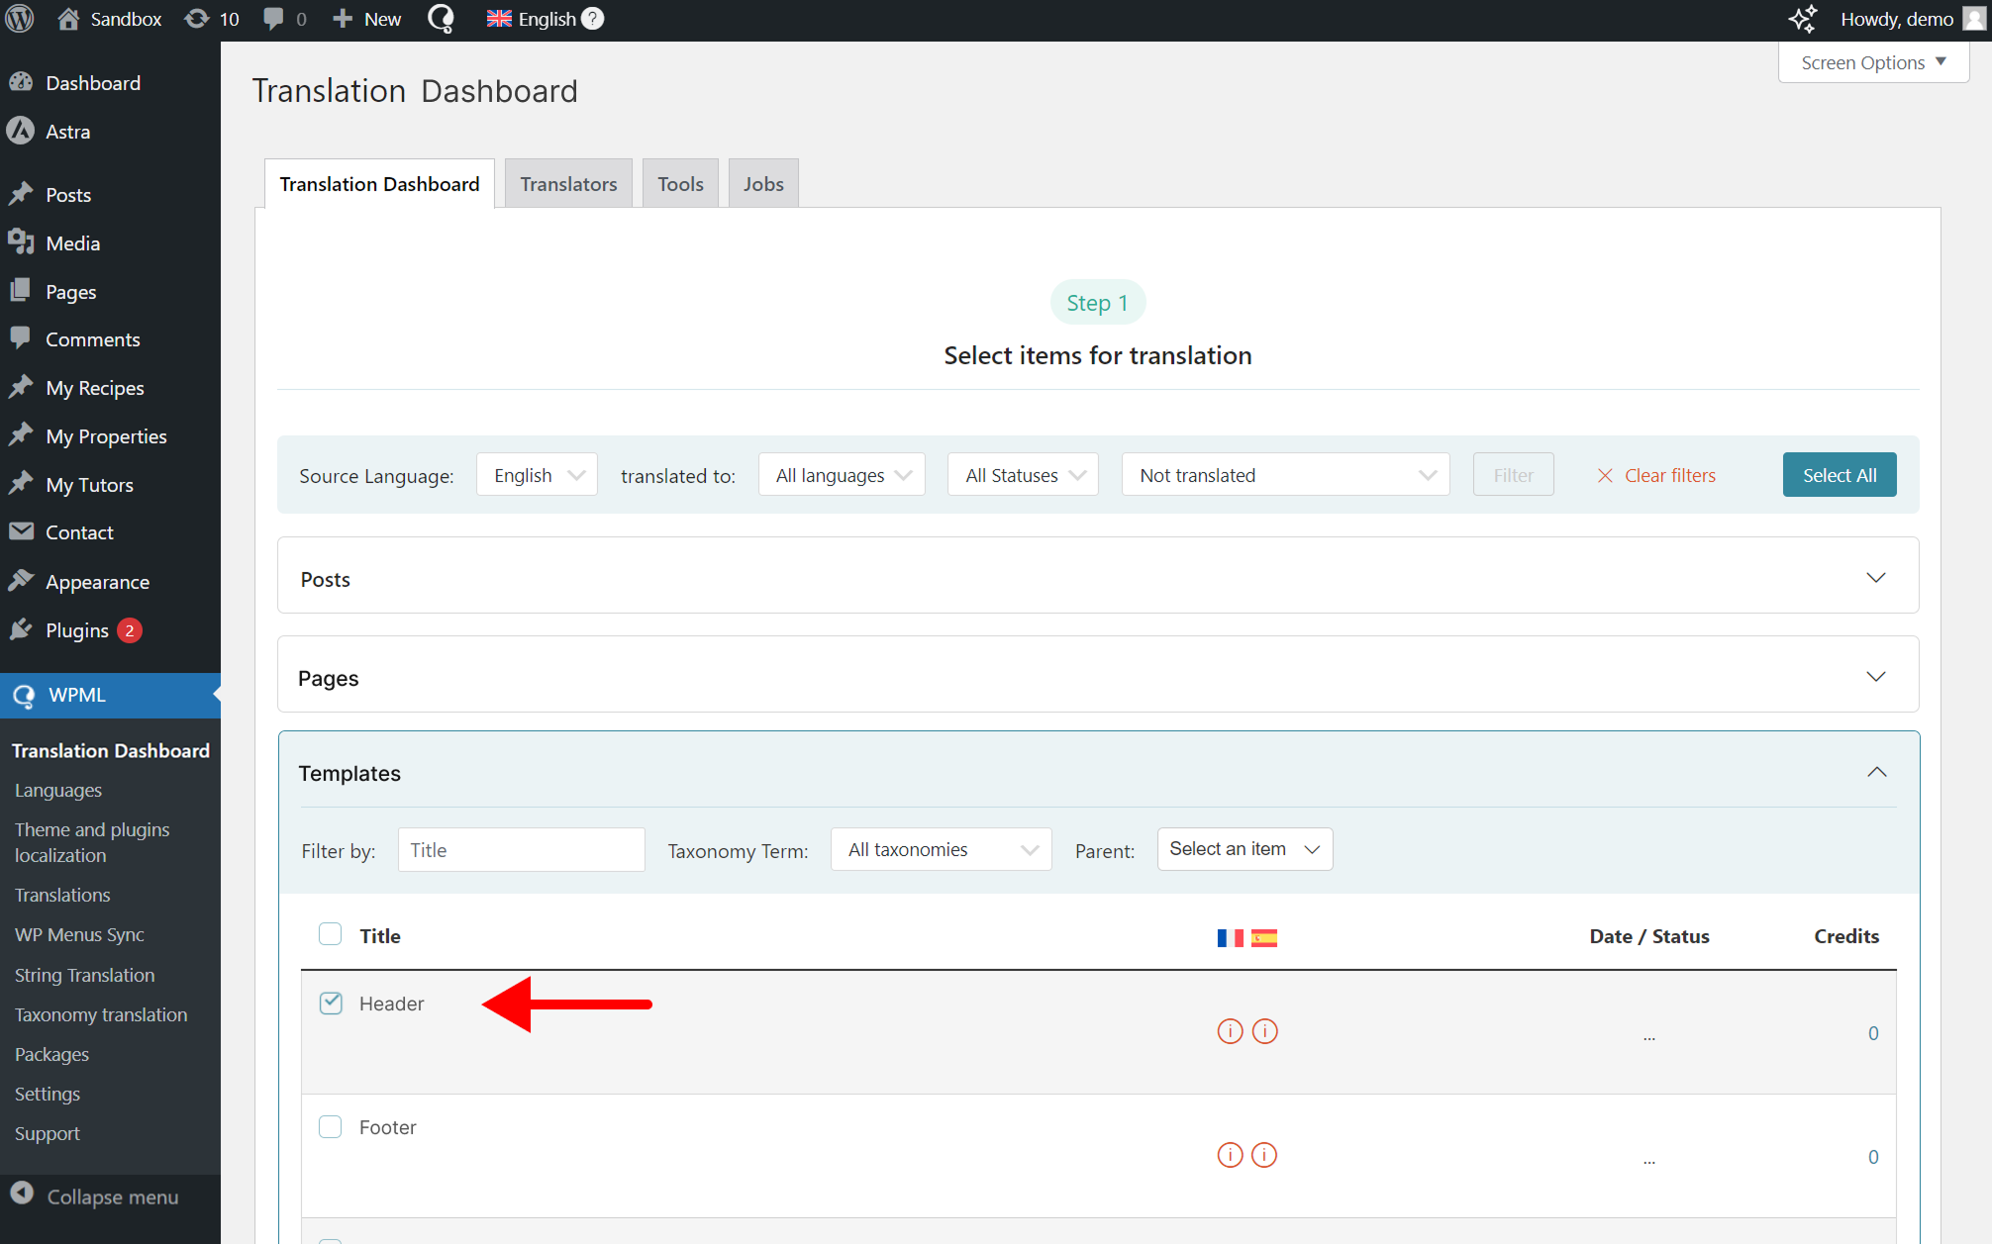Click Clear filters link
The image size is (1992, 1244).
point(1656,475)
